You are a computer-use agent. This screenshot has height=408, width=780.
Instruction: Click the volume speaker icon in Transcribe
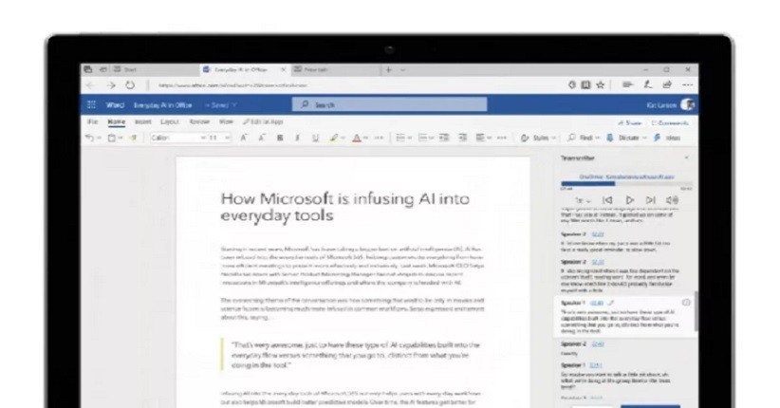click(672, 200)
